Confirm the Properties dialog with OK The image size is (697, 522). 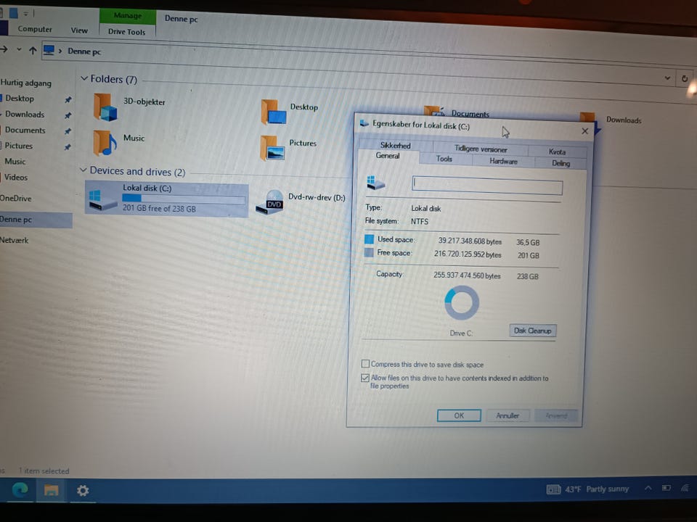(x=459, y=415)
